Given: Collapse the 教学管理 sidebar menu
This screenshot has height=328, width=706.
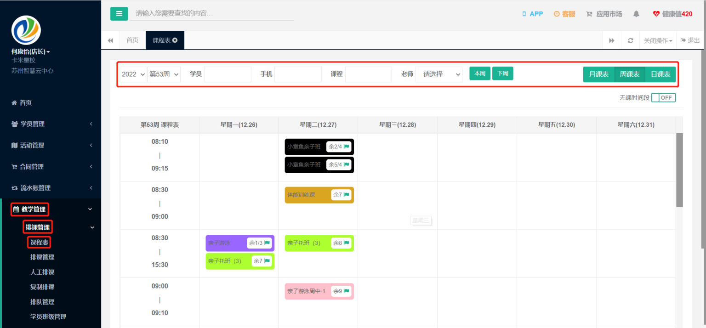Looking at the screenshot, I should click(x=51, y=209).
